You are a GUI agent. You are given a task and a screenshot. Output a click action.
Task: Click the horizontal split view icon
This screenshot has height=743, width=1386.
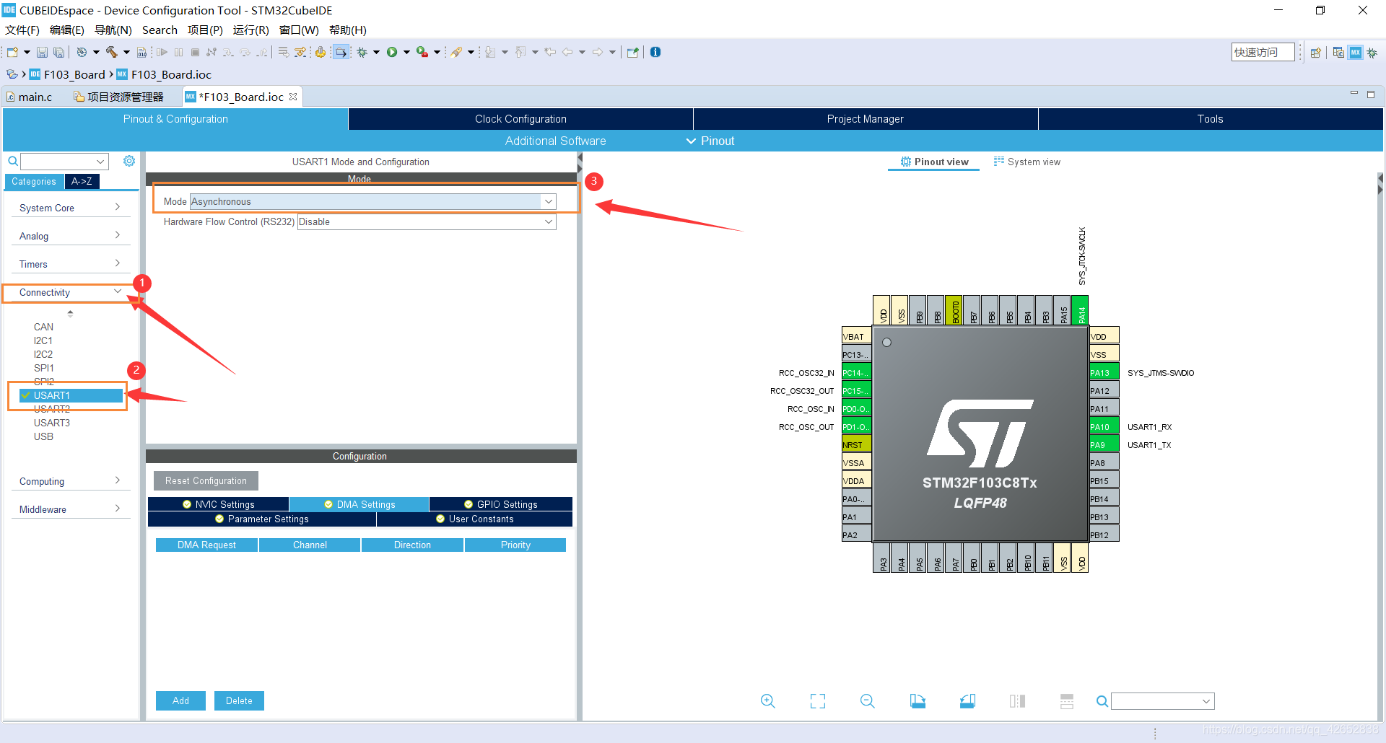(1067, 701)
